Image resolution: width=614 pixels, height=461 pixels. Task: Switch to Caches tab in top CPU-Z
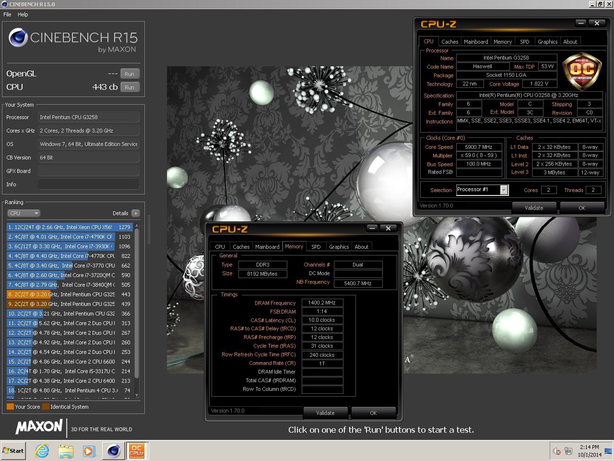click(449, 42)
